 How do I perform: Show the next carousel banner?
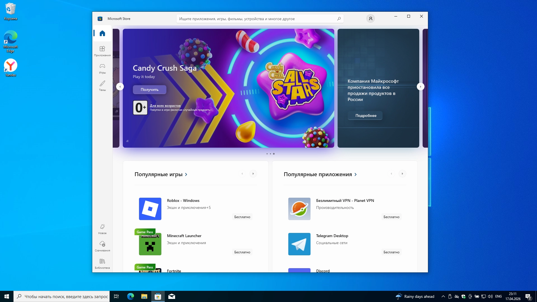click(420, 87)
